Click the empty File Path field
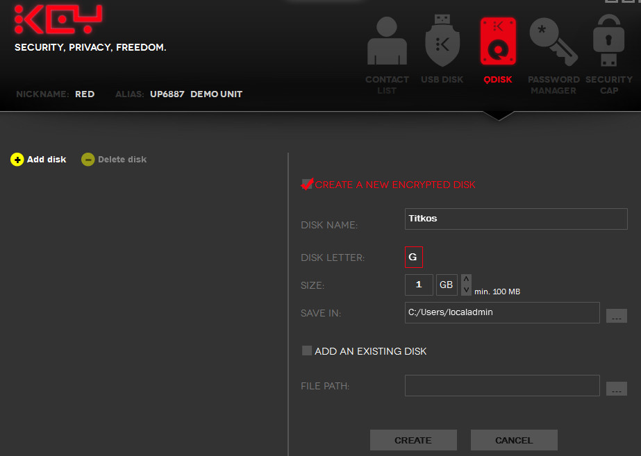 coord(501,385)
